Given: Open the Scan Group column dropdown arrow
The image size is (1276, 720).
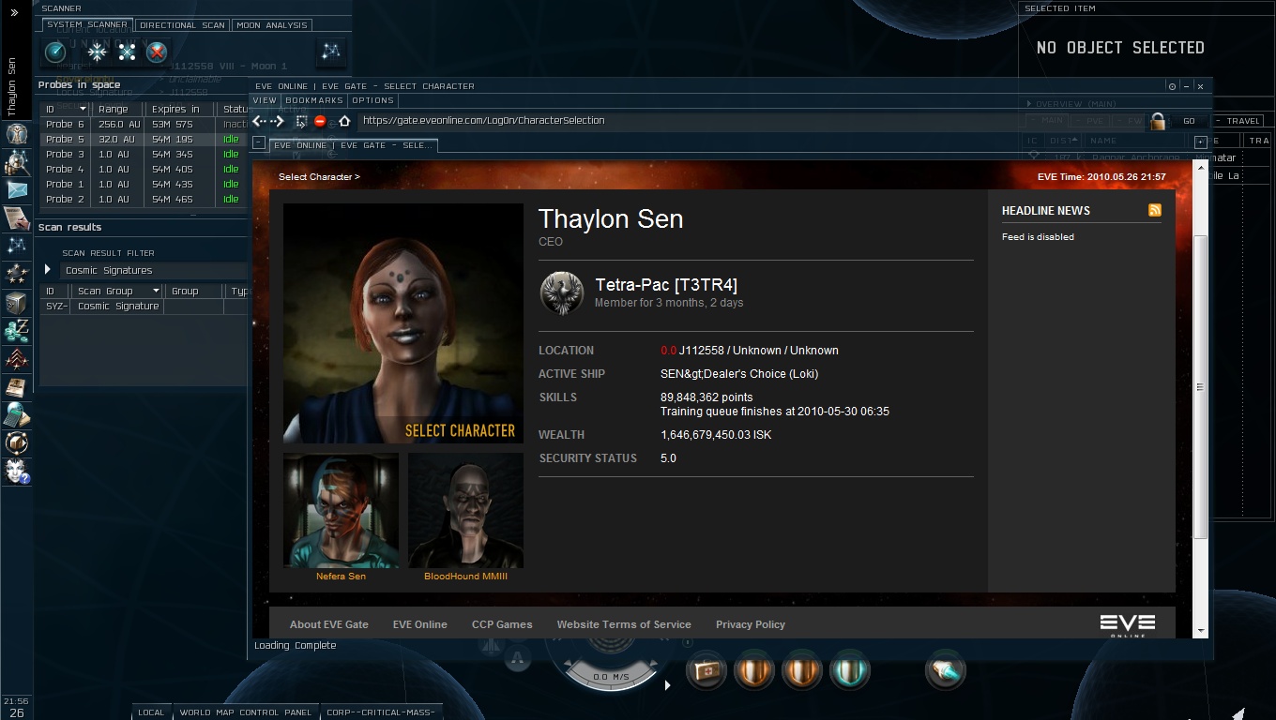Looking at the screenshot, I should click(156, 291).
